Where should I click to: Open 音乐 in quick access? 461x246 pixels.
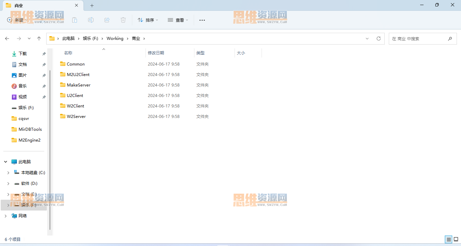[x=23, y=86]
